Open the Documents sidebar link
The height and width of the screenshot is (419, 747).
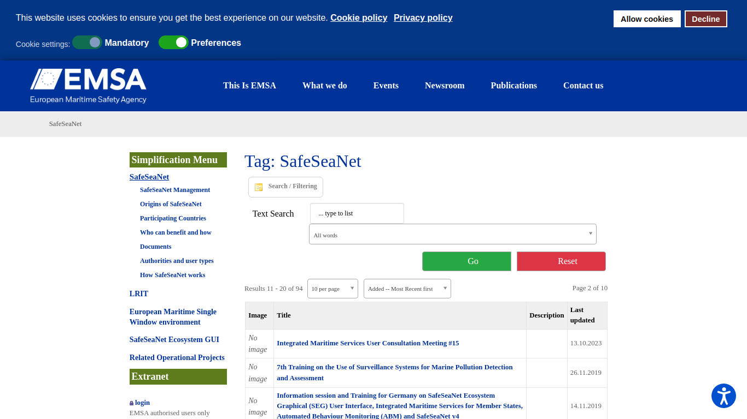pyautogui.click(x=156, y=247)
